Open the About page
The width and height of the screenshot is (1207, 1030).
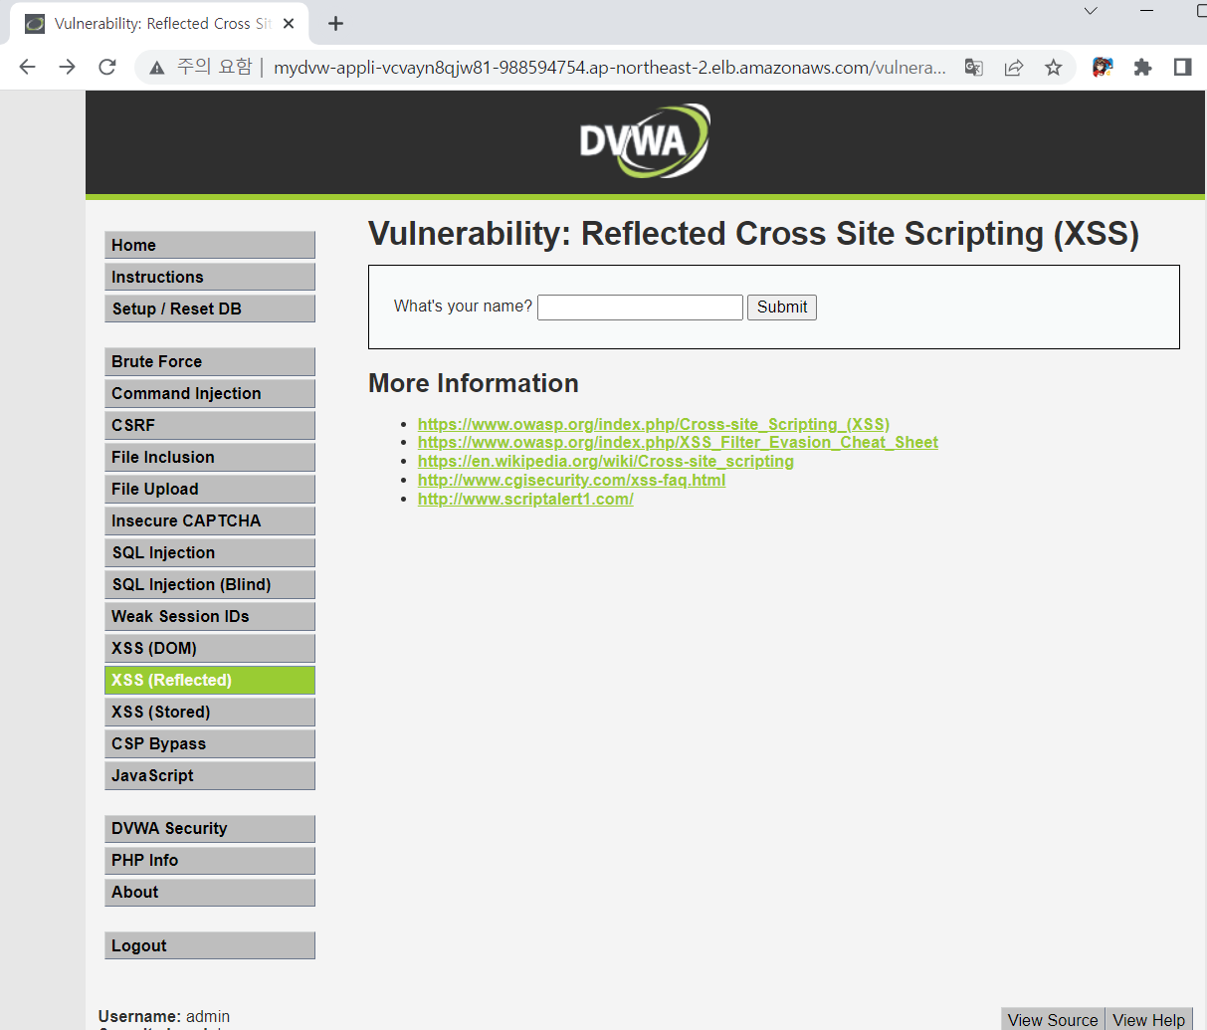pyautogui.click(x=210, y=892)
